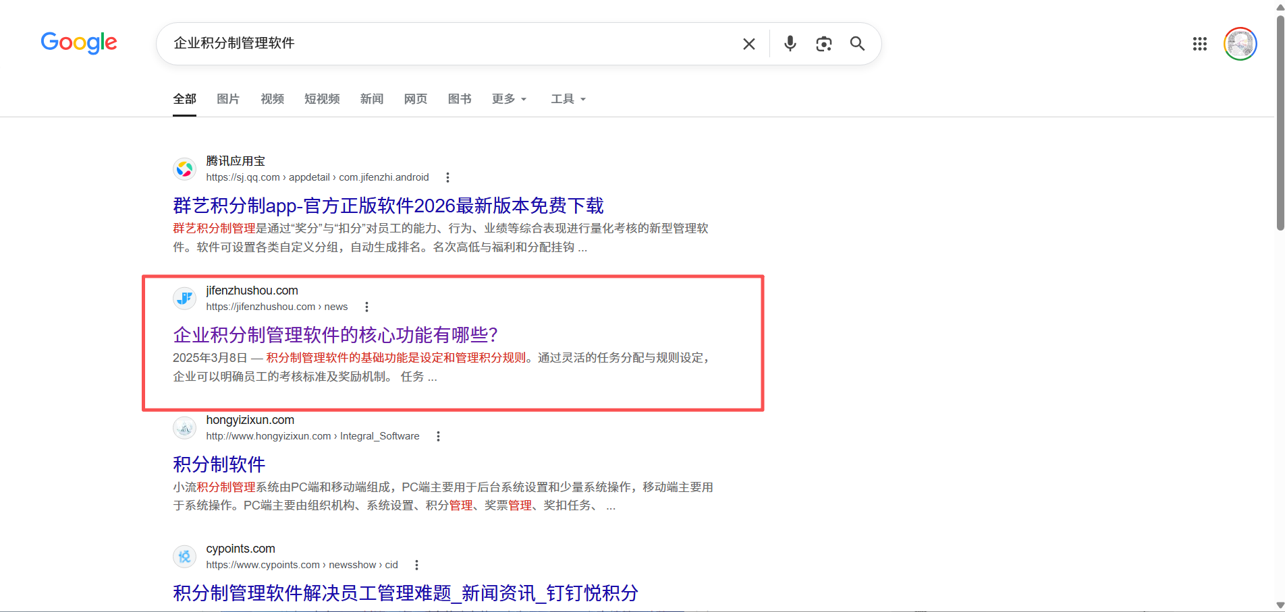Open the Google logo homepage

tap(79, 43)
